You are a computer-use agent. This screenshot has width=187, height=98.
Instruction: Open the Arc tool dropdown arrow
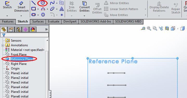48,9
